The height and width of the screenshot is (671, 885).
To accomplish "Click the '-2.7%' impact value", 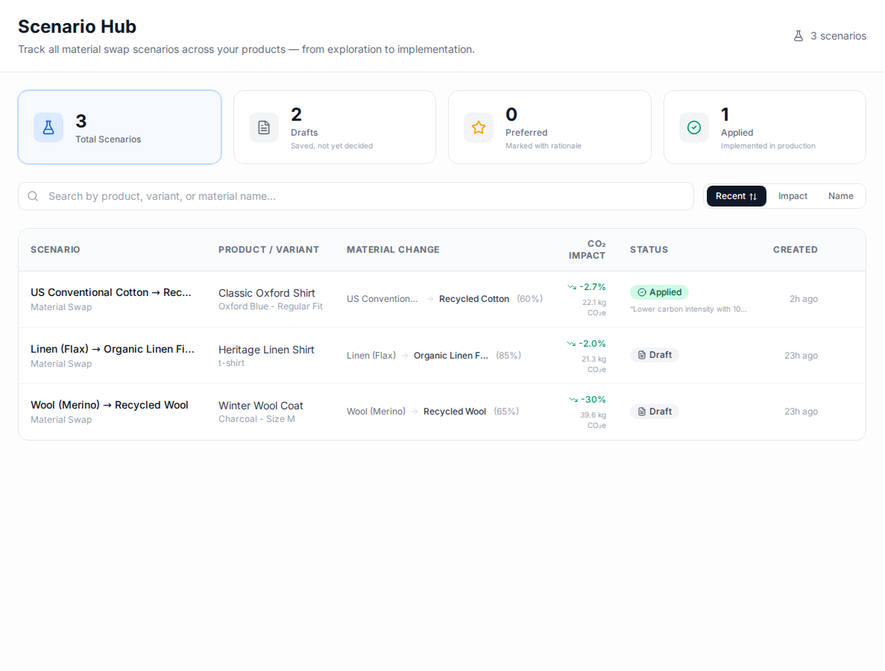I will point(593,287).
